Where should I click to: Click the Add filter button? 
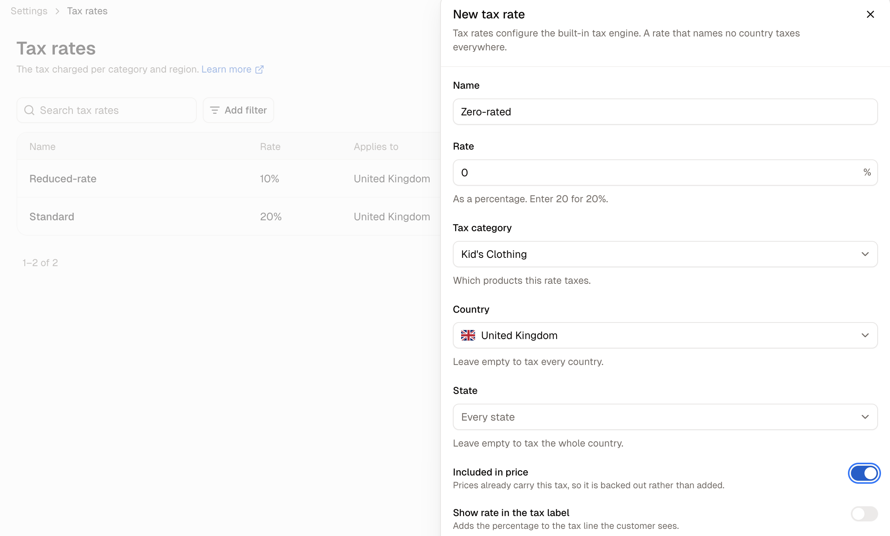point(238,110)
